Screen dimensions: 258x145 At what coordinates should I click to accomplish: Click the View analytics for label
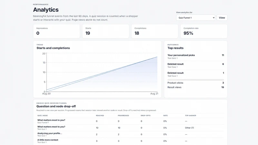tap(184, 13)
